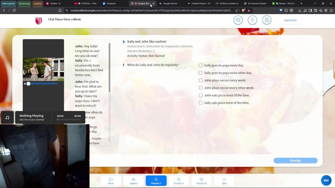Click the Sally and John video thumbnail
335x188 pixels.
point(43,69)
